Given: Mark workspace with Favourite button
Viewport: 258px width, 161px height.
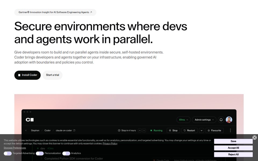Looking at the screenshot, I should pyautogui.click(x=214, y=130).
